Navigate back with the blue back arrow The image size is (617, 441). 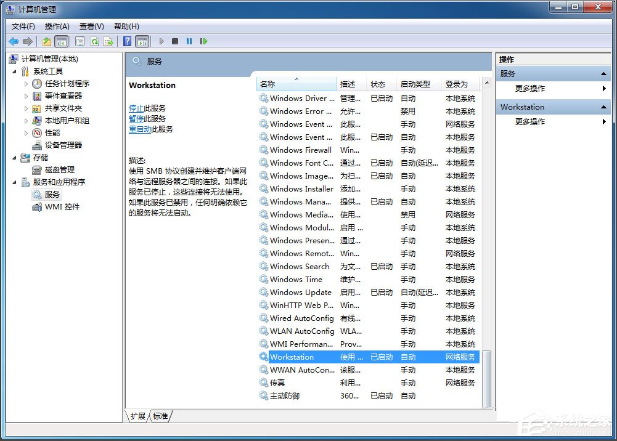13,41
